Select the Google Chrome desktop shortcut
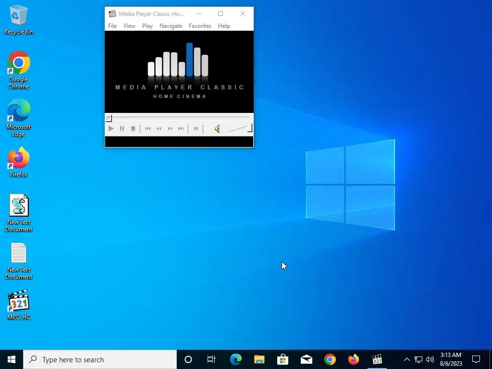The height and width of the screenshot is (369, 492). tap(19, 70)
